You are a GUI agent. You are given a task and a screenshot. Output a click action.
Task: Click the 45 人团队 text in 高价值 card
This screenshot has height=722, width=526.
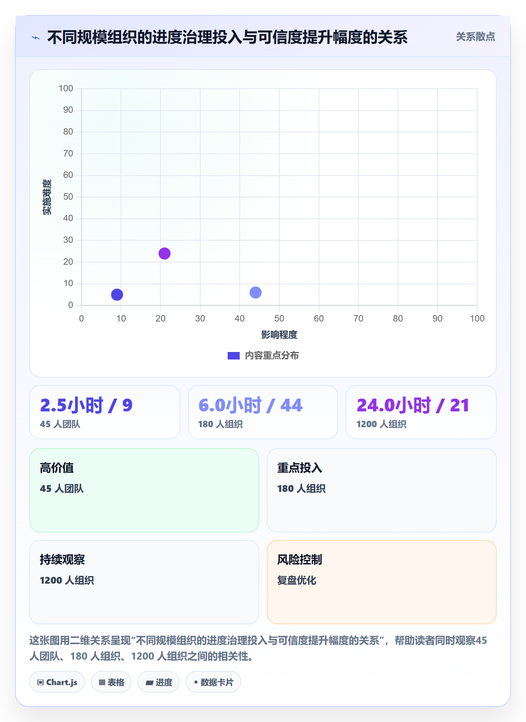pyautogui.click(x=62, y=488)
